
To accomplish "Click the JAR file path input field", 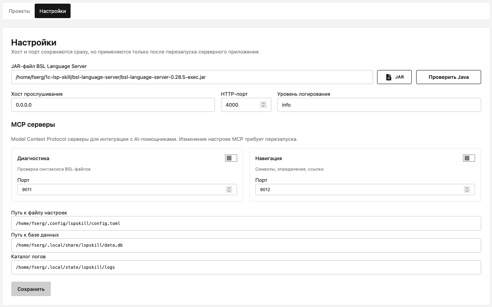I will pos(192,77).
